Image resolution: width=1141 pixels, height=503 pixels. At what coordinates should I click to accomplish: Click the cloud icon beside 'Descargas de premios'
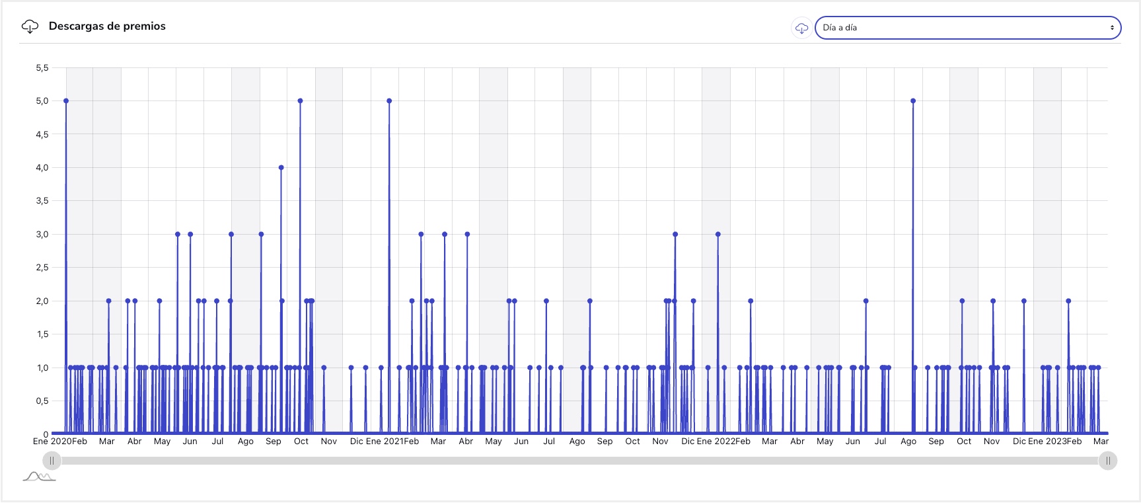30,26
